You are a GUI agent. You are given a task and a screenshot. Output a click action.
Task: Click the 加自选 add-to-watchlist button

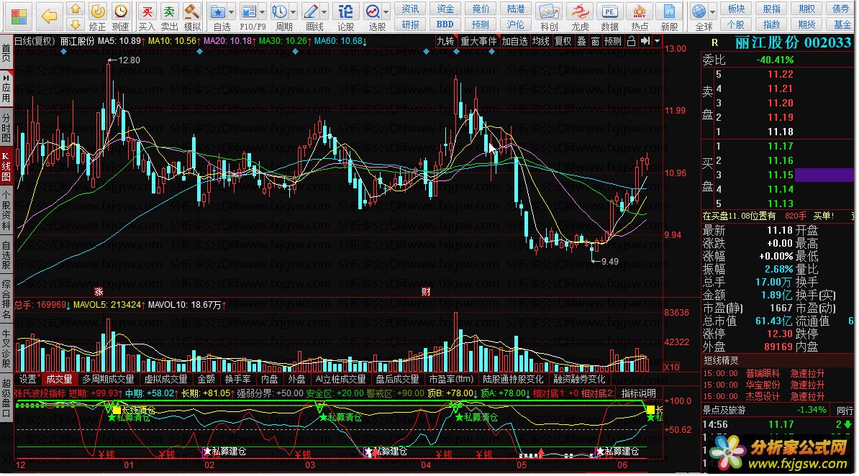click(x=514, y=41)
